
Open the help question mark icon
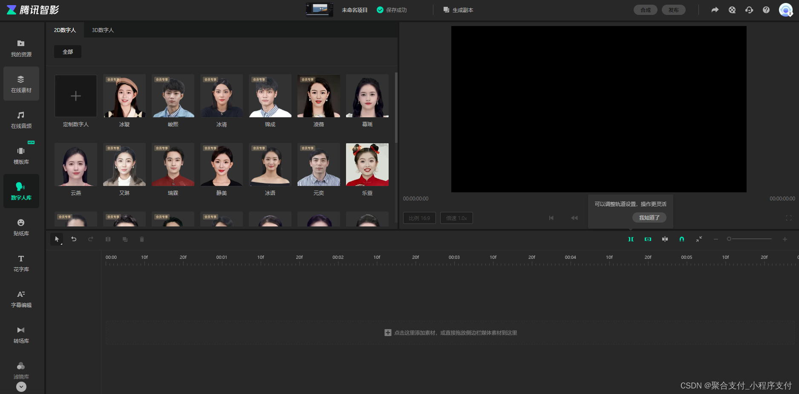coord(766,10)
